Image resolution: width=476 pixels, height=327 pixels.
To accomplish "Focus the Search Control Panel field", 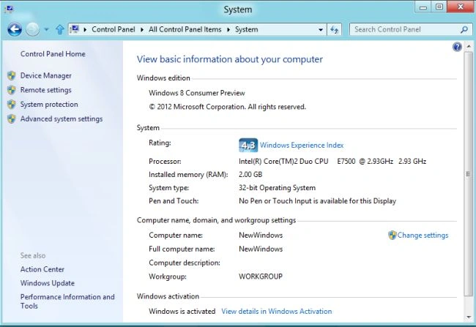I will point(411,29).
